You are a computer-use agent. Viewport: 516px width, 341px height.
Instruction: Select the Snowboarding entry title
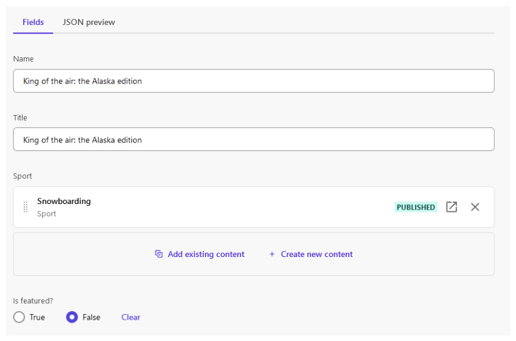tap(64, 201)
